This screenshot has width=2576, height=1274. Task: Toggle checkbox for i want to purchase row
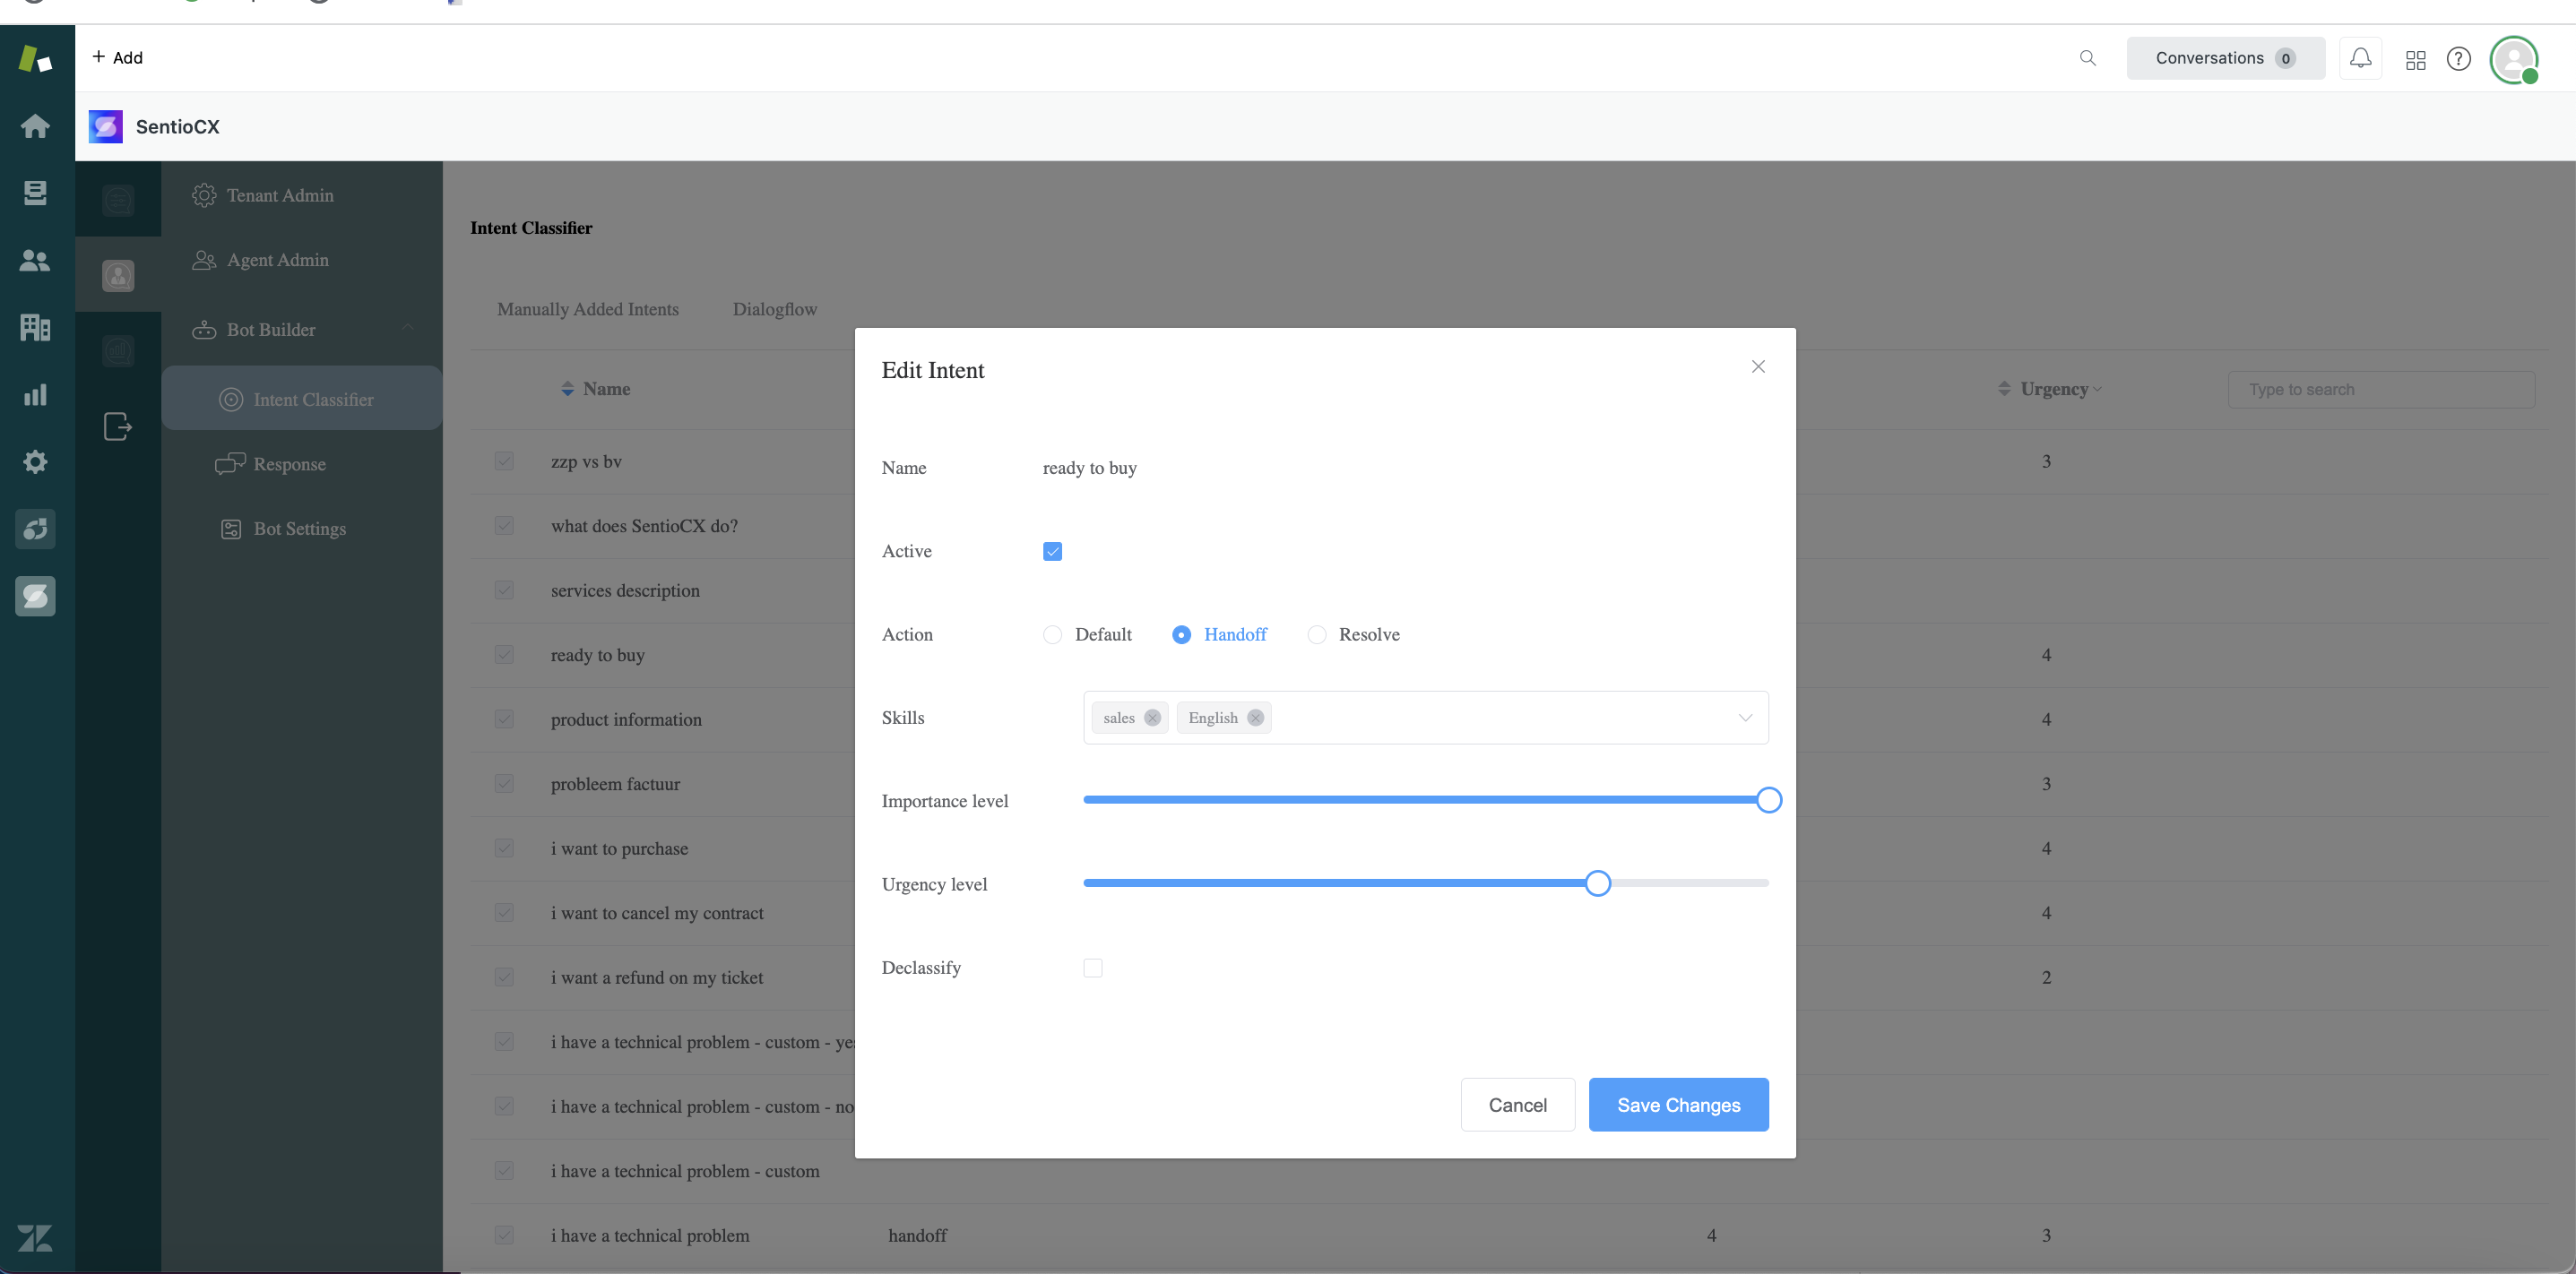[x=504, y=848]
